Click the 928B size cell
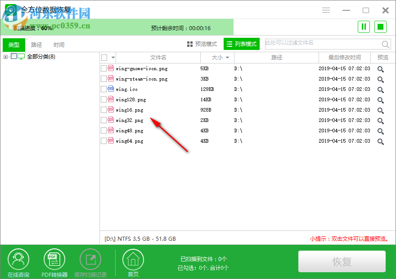Screen dimensions: 396x279 (206, 110)
